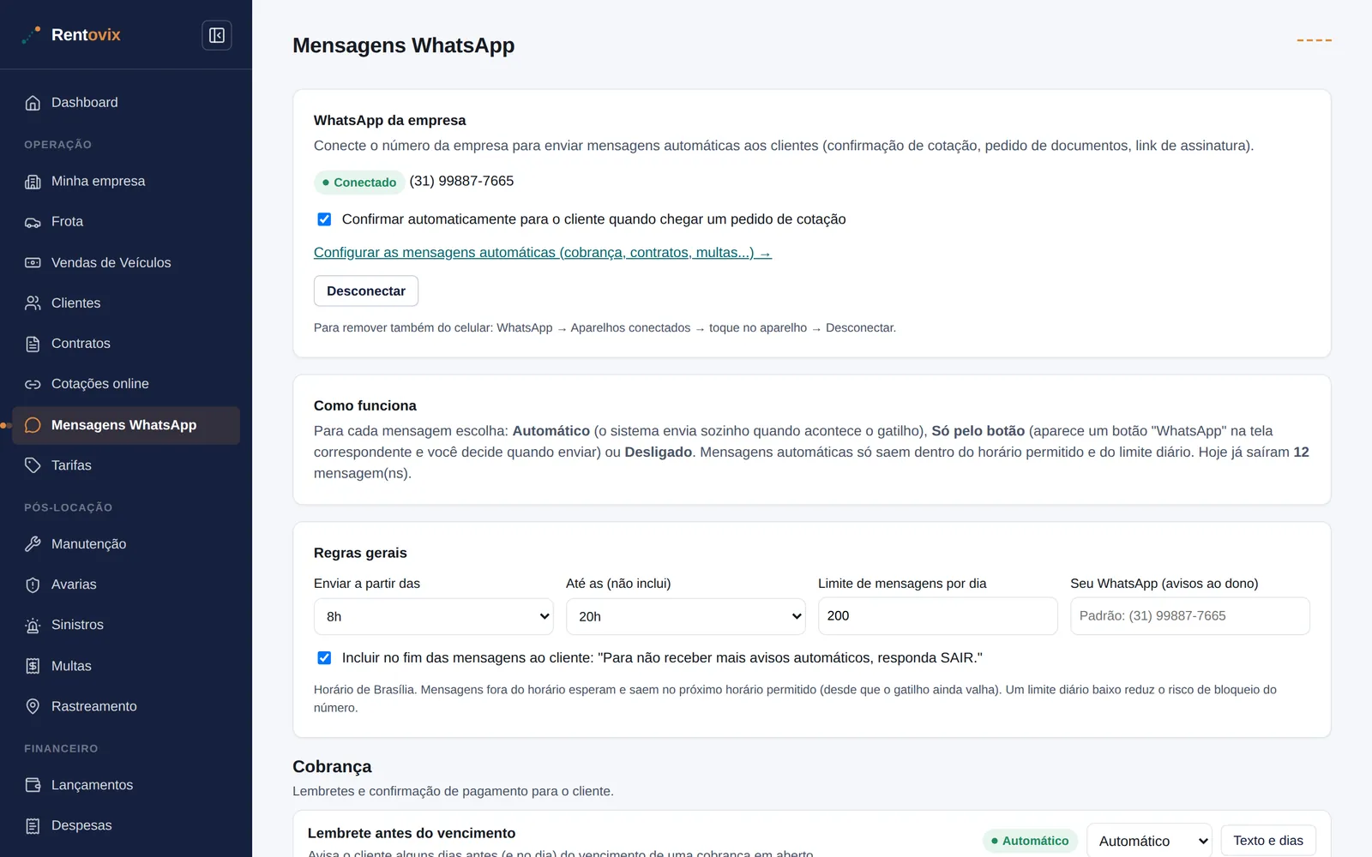Click the green 'Automático' status badge

click(x=1030, y=841)
